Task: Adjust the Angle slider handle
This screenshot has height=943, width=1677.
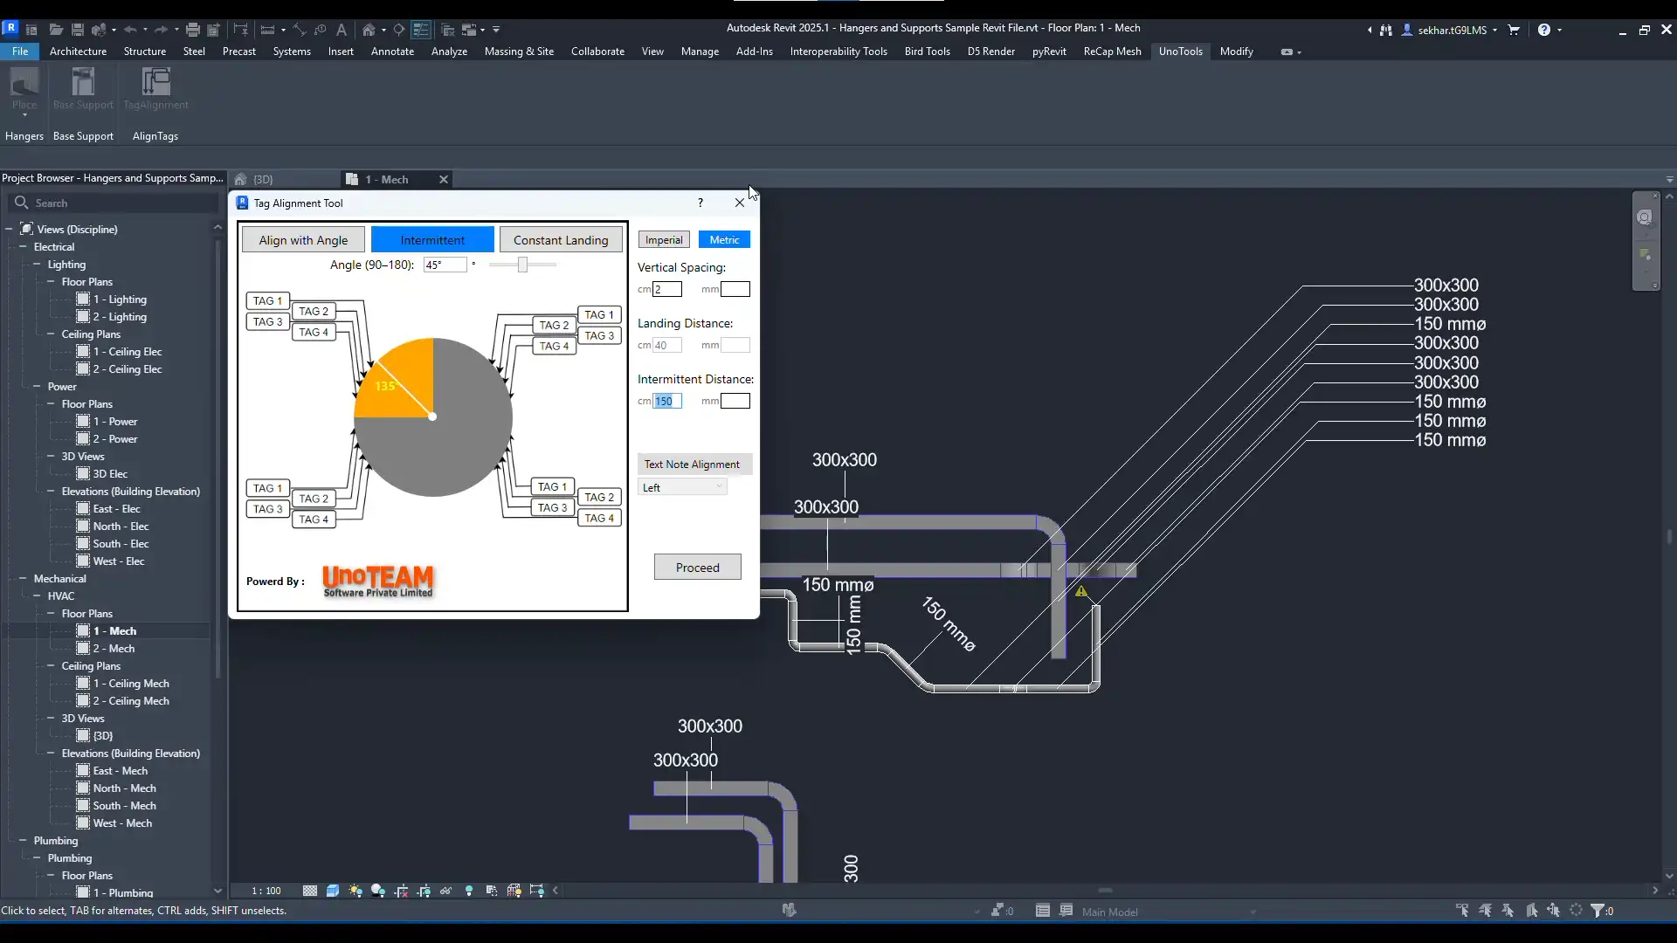Action: [522, 265]
